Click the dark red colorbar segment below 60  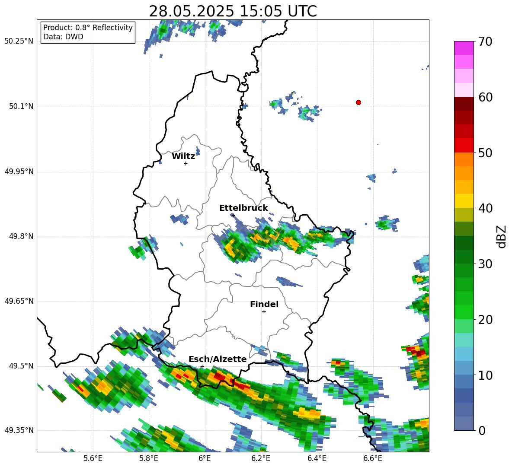point(464,104)
